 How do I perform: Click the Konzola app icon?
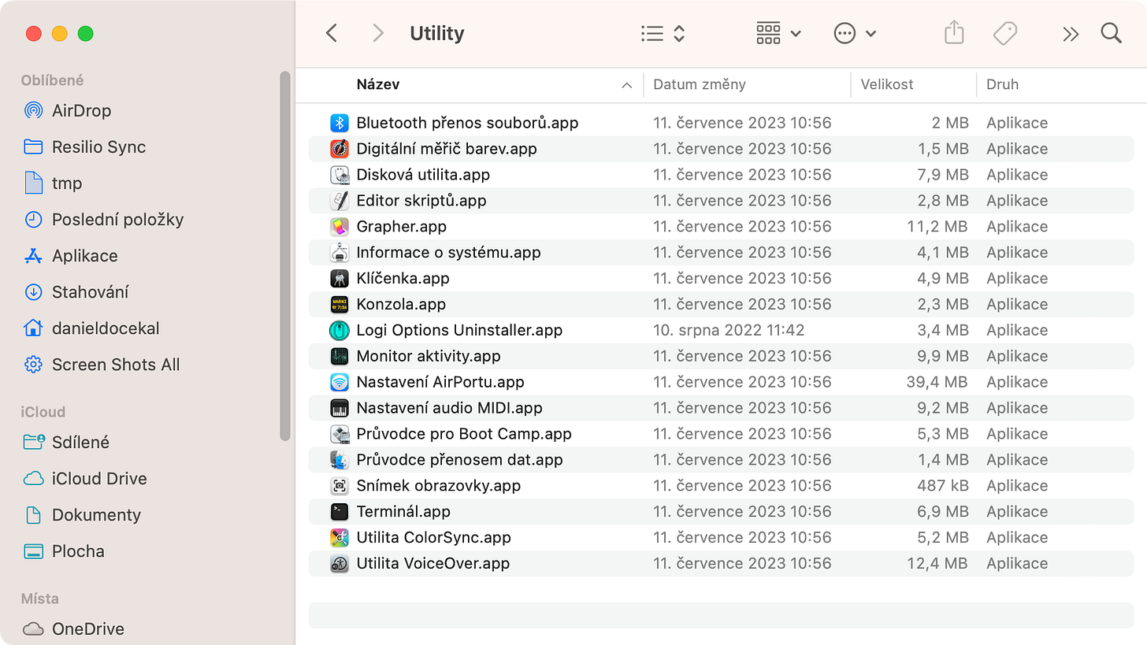340,305
